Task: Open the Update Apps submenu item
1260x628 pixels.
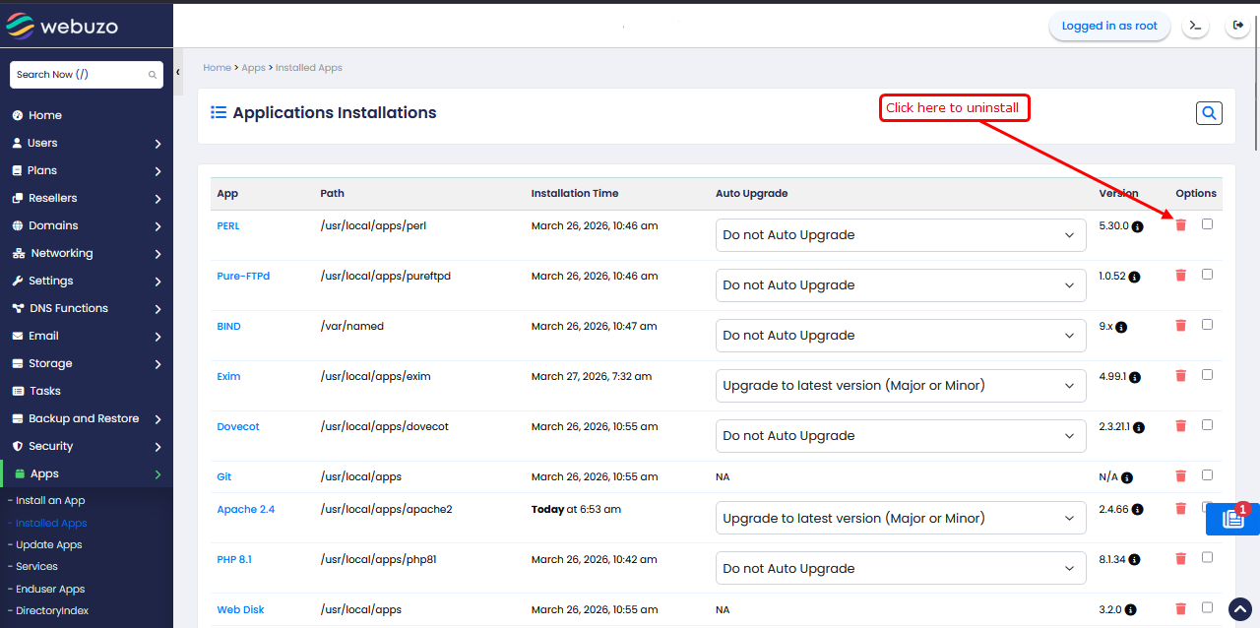Action: click(48, 544)
